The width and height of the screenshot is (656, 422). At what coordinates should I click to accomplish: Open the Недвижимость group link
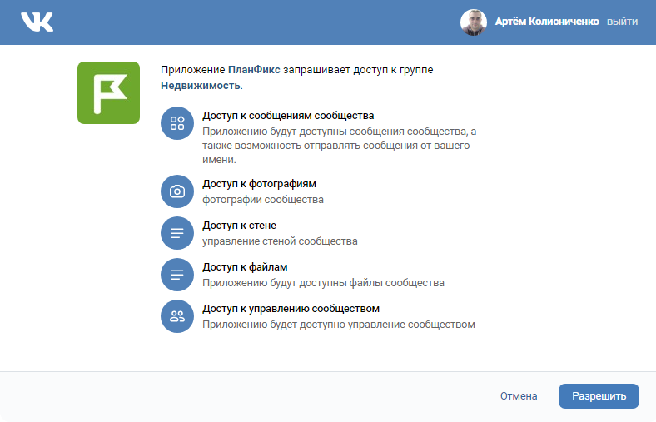tap(201, 86)
